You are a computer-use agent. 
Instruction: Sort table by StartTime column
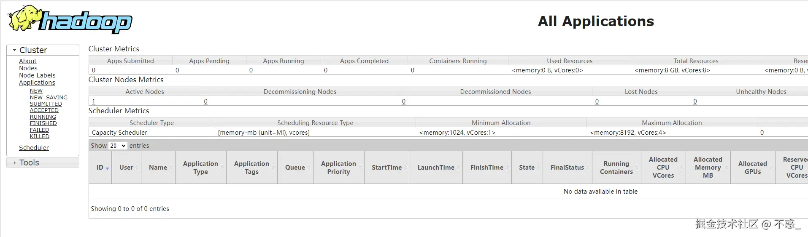[387, 168]
